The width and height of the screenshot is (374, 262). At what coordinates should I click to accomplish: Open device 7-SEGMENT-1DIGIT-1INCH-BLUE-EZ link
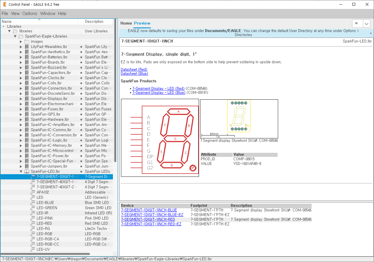coord(152,215)
